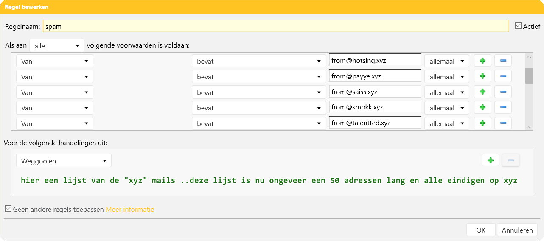Screen dimensions: 544x241
Task: Open the 'alle' conditions match dropdown
Action: click(57, 46)
